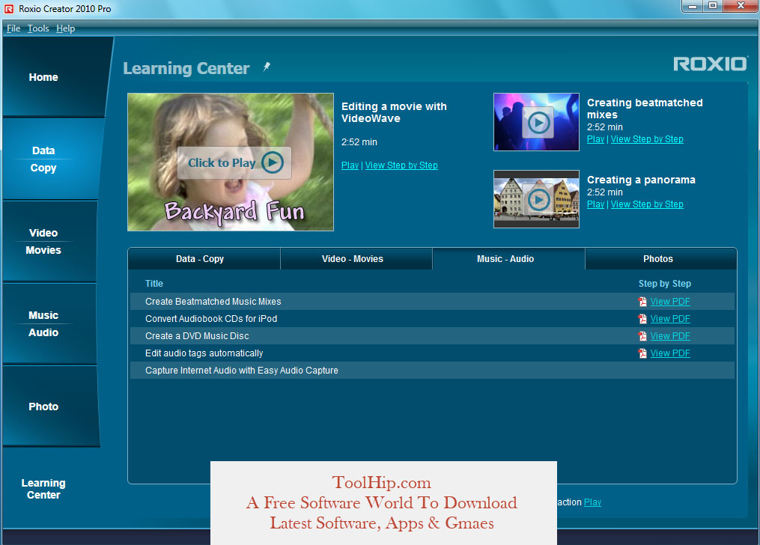760x545 pixels.
Task: Click the Play link at the bottom right
Action: coord(592,502)
